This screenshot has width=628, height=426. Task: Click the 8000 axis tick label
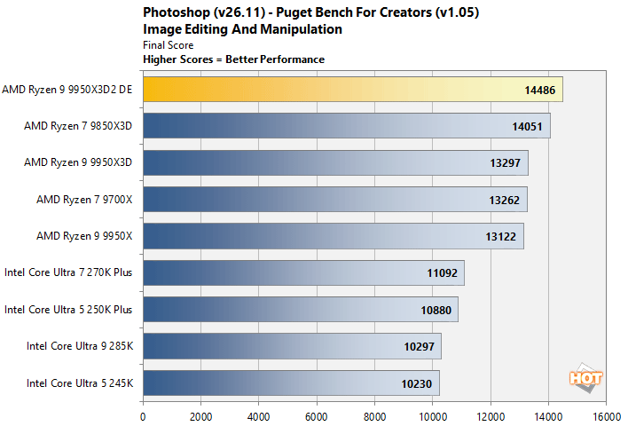(x=374, y=417)
